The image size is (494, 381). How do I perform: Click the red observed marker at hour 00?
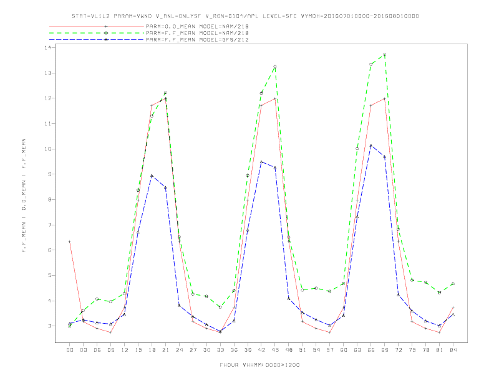click(70, 242)
